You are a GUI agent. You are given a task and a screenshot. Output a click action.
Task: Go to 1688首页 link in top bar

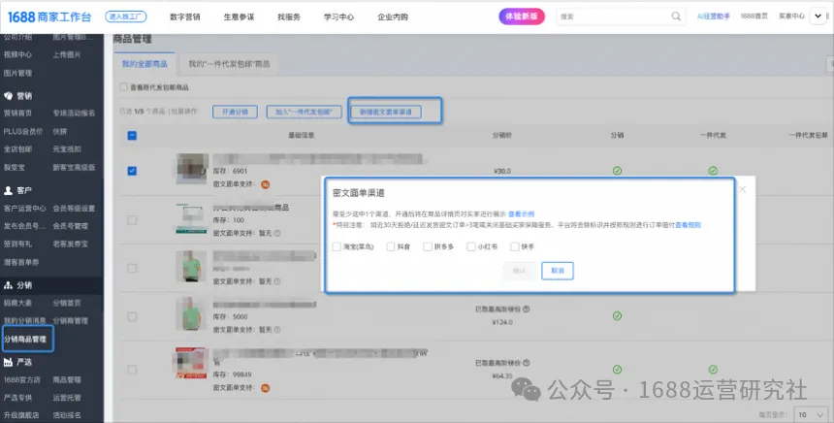(x=754, y=16)
